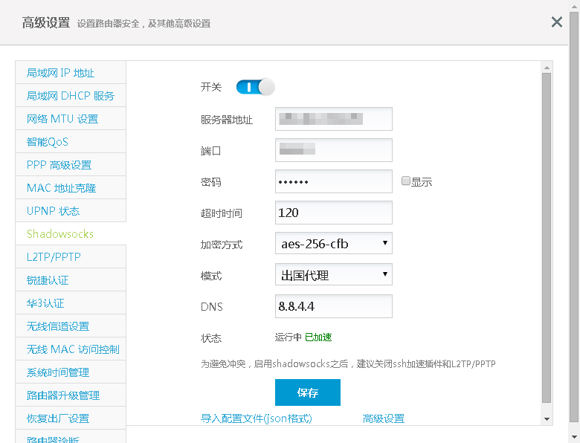The width and height of the screenshot is (580, 443).
Task: Select the 网络 MTU 设置 tab
Action: [x=71, y=119]
